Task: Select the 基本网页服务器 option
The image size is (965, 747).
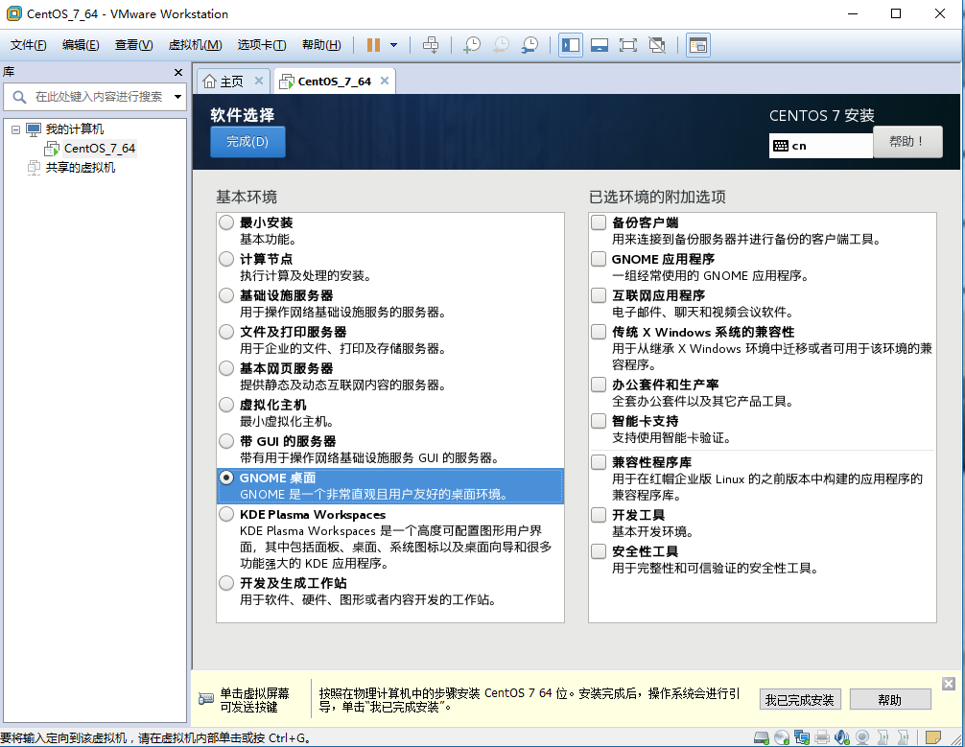Action: point(226,368)
